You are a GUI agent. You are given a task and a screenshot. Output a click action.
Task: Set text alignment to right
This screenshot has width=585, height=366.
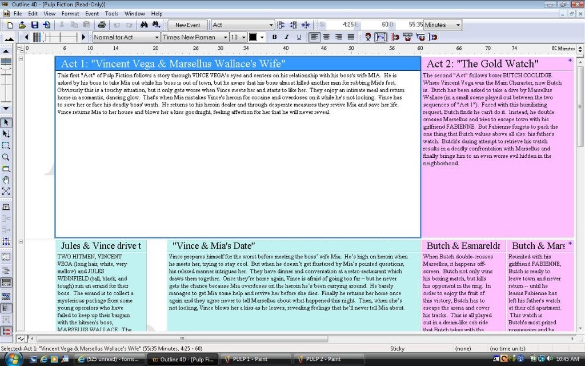339,37
